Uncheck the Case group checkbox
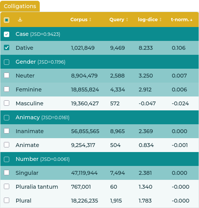Screen dimensions: 199x208 pos(7,34)
